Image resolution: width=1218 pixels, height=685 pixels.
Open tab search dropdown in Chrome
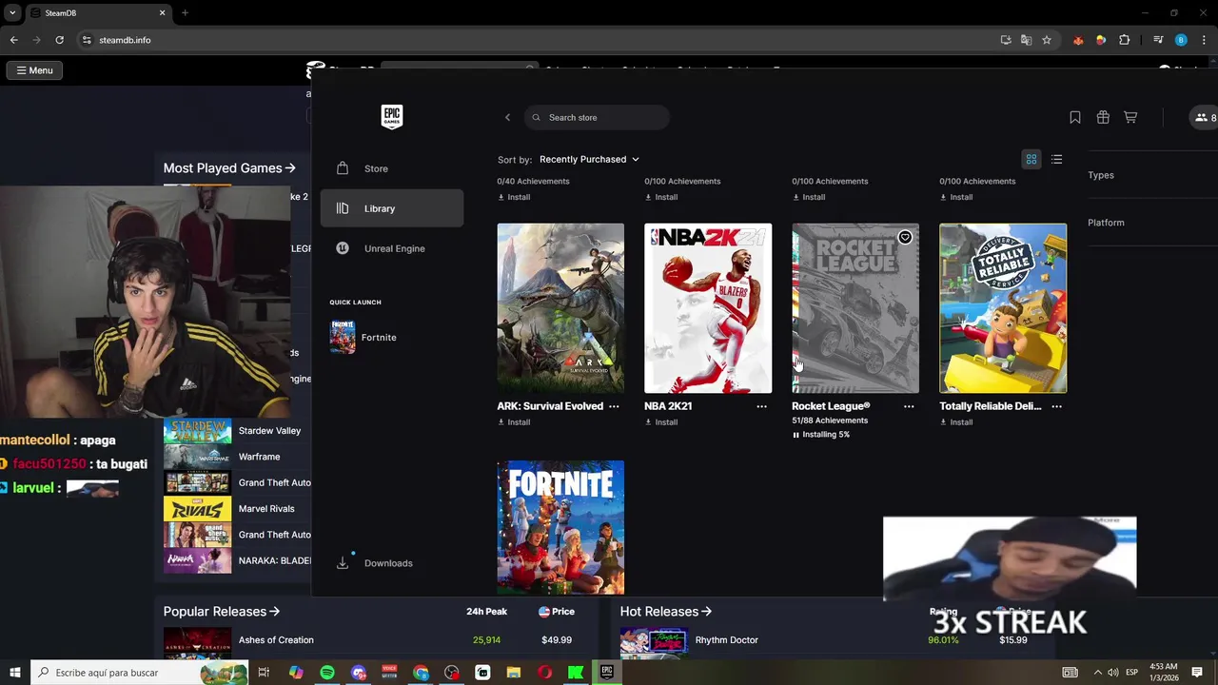12,13
